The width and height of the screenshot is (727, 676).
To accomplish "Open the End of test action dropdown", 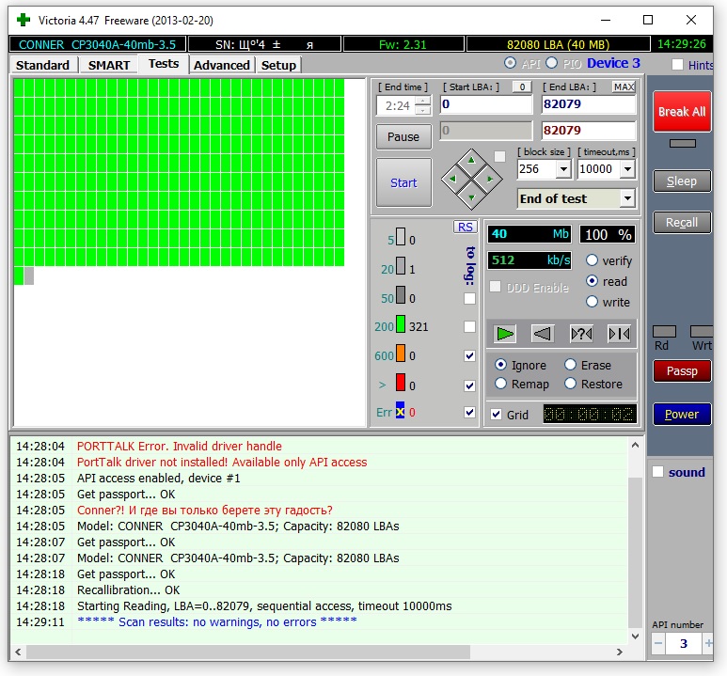I will pyautogui.click(x=627, y=198).
